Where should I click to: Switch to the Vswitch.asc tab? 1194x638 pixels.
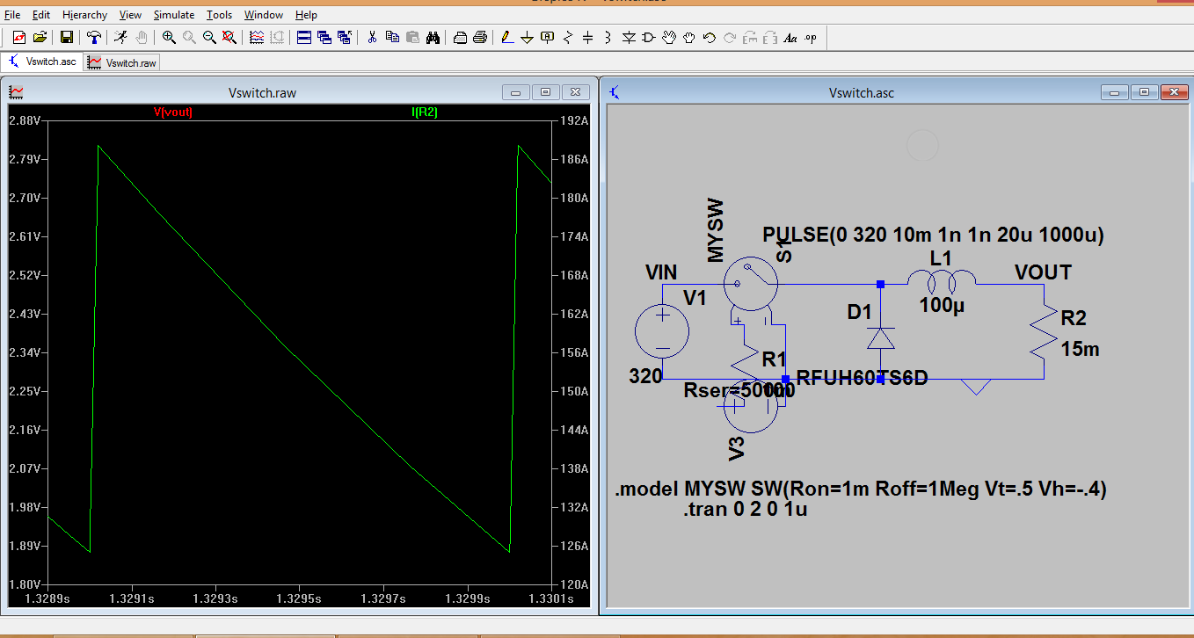pos(42,62)
